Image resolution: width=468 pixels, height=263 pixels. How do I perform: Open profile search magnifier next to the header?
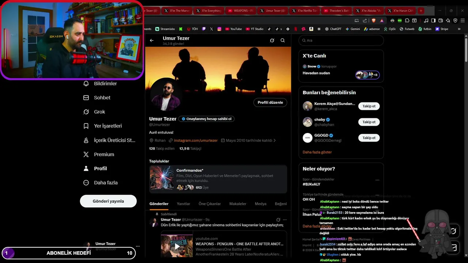pos(283,41)
